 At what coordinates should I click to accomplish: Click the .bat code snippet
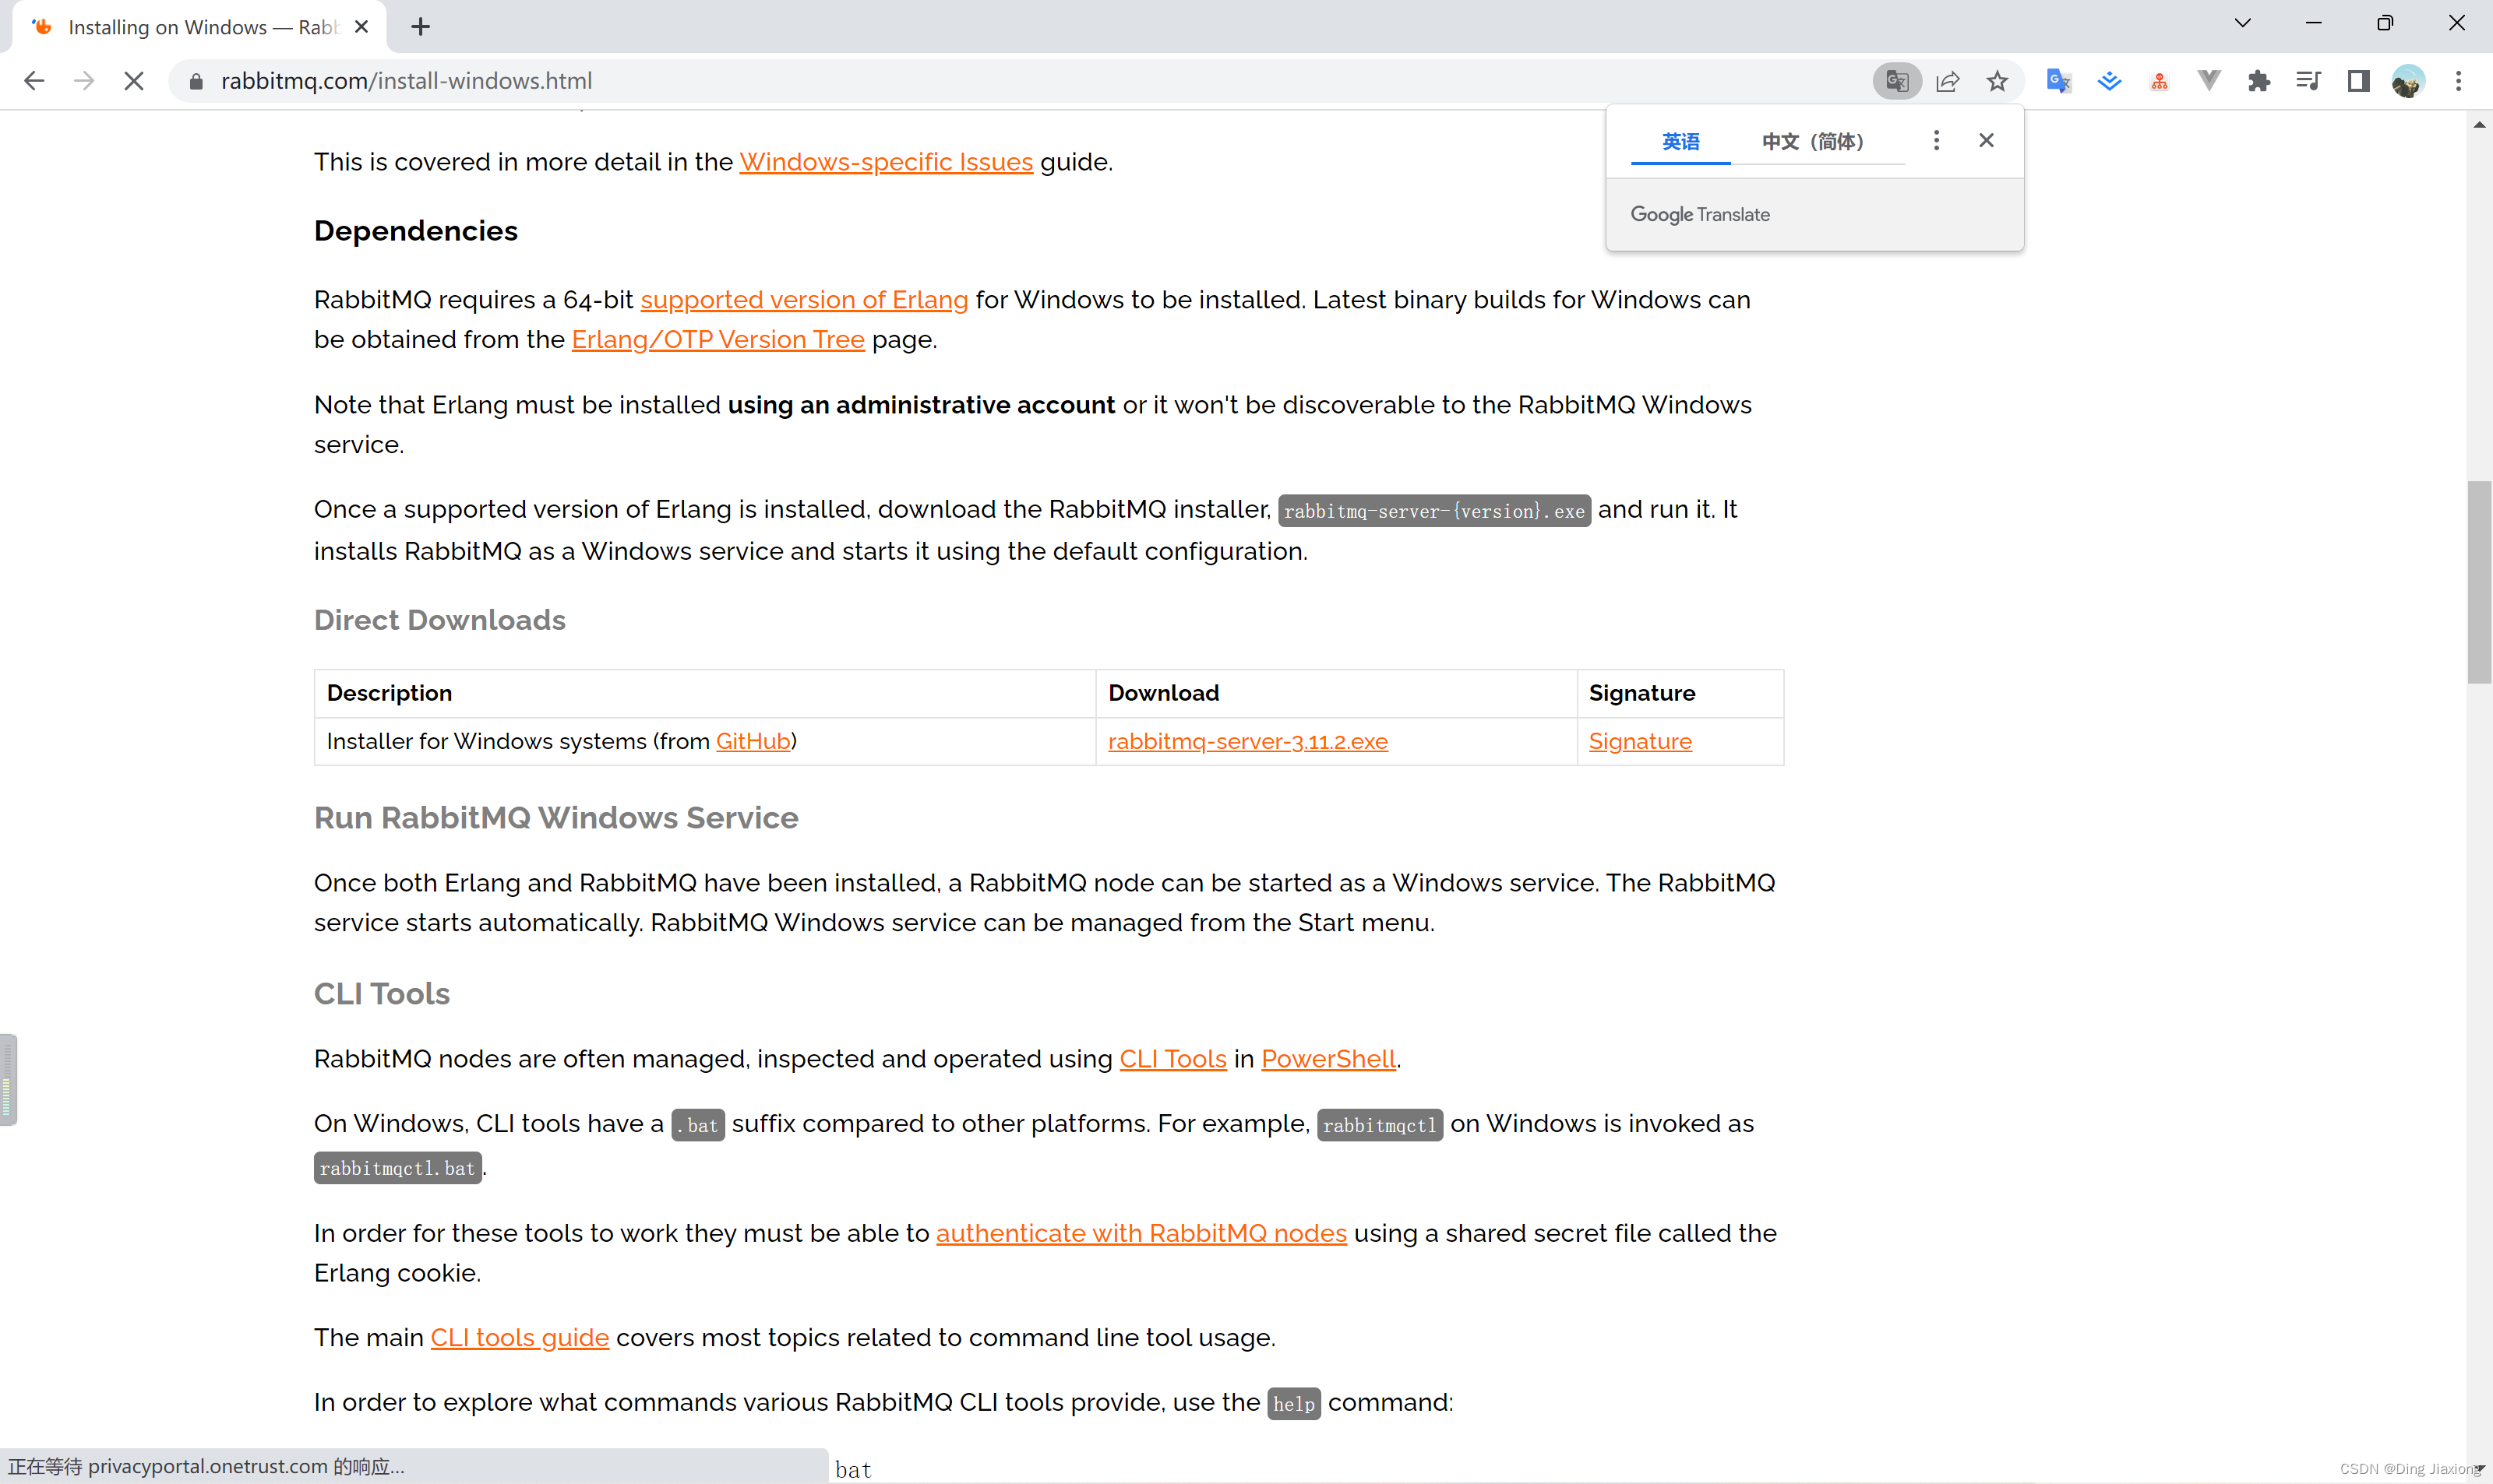698,1126
